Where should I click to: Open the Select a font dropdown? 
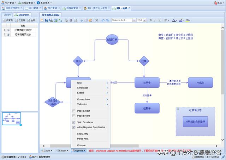(x=134, y=20)
